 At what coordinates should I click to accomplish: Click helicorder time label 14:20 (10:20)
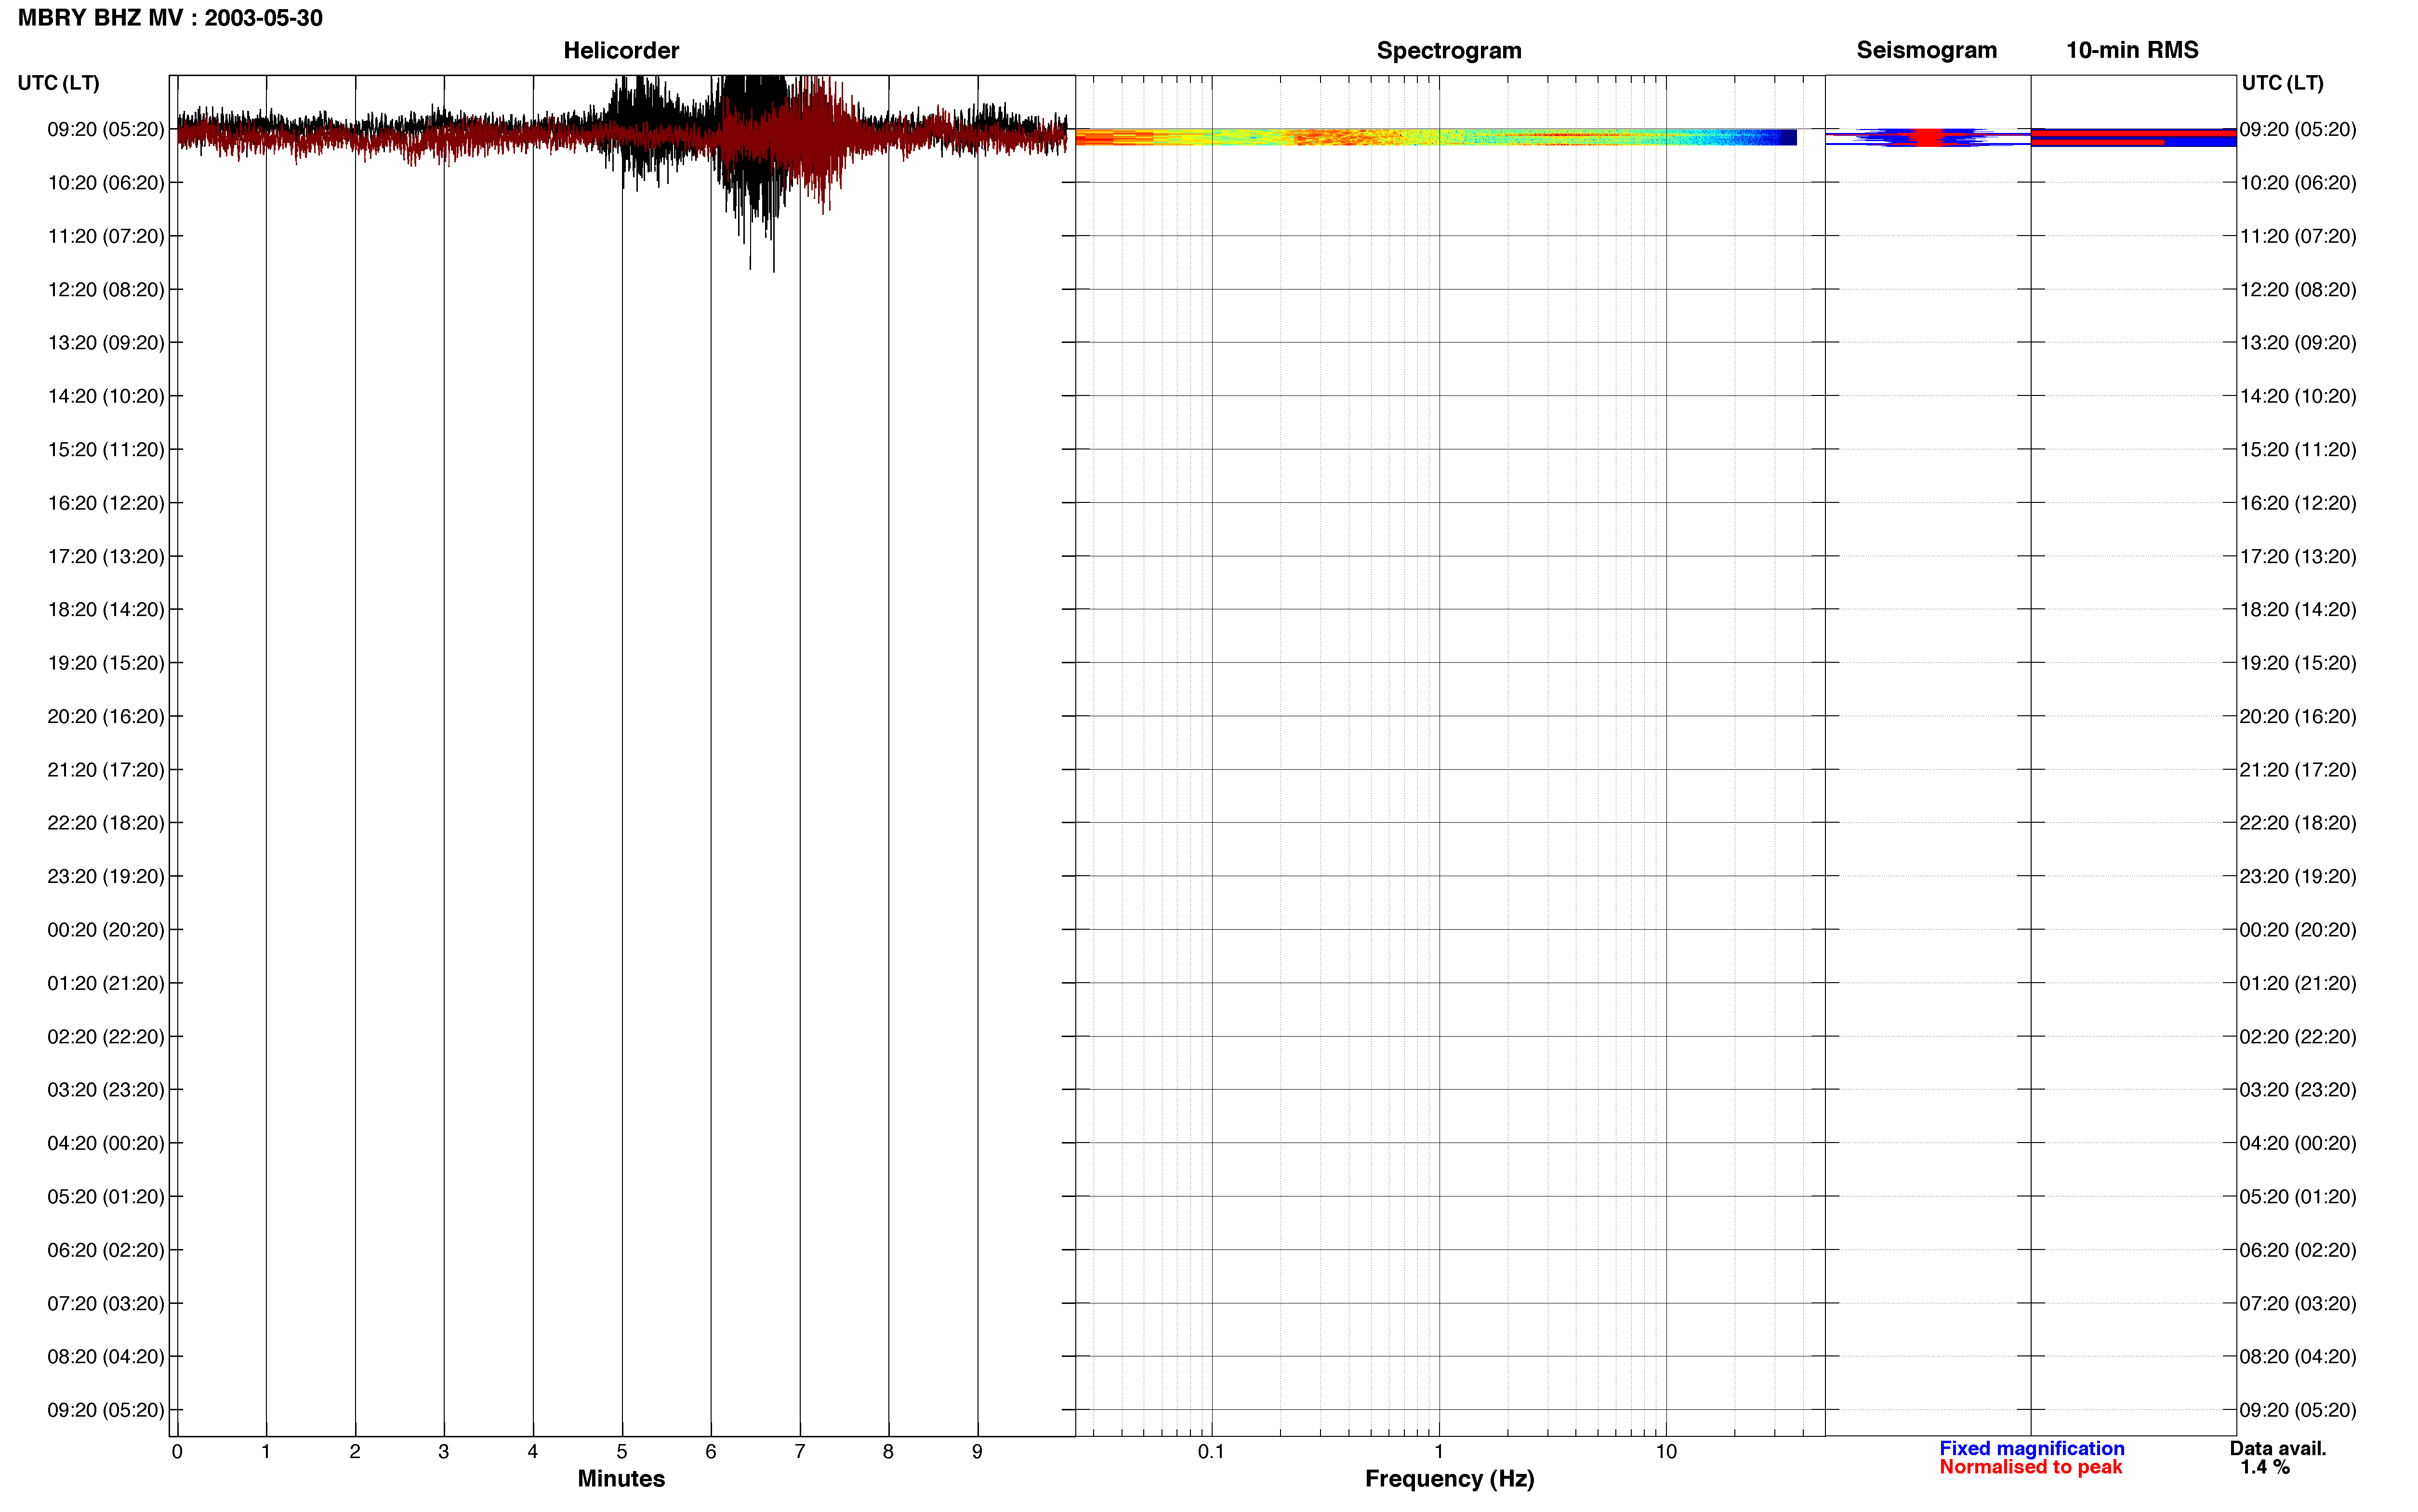(x=106, y=396)
